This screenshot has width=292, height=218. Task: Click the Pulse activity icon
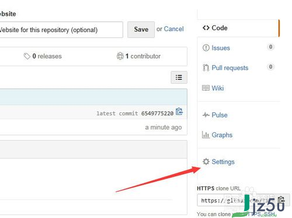[206, 115]
